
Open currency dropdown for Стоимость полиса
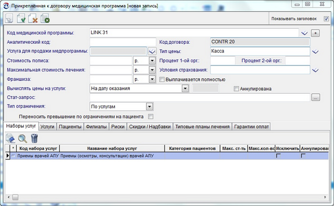coord(152,61)
